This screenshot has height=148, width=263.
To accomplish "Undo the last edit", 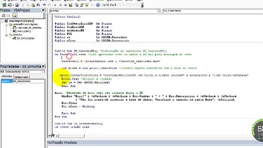I will pos(44,5).
